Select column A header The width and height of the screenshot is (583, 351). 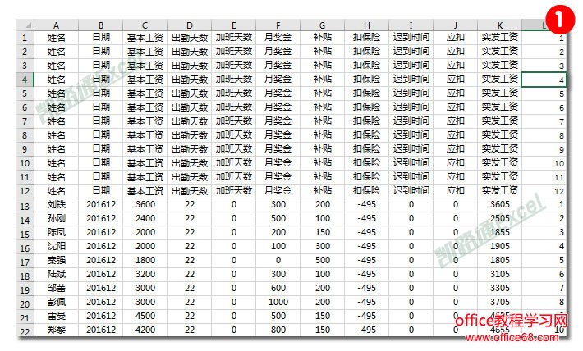point(56,25)
